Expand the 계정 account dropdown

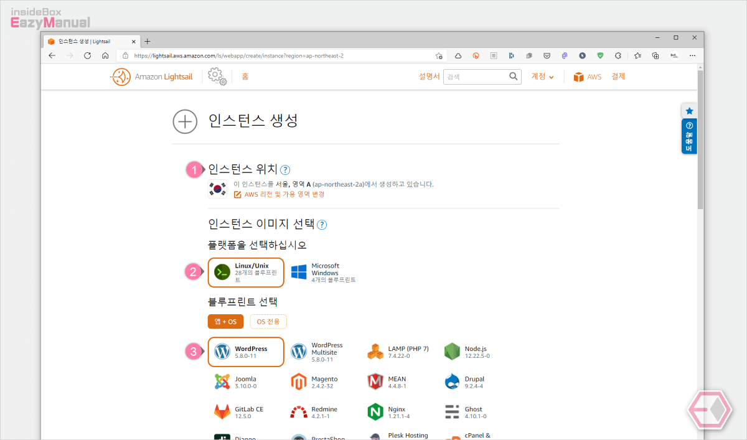(x=542, y=77)
